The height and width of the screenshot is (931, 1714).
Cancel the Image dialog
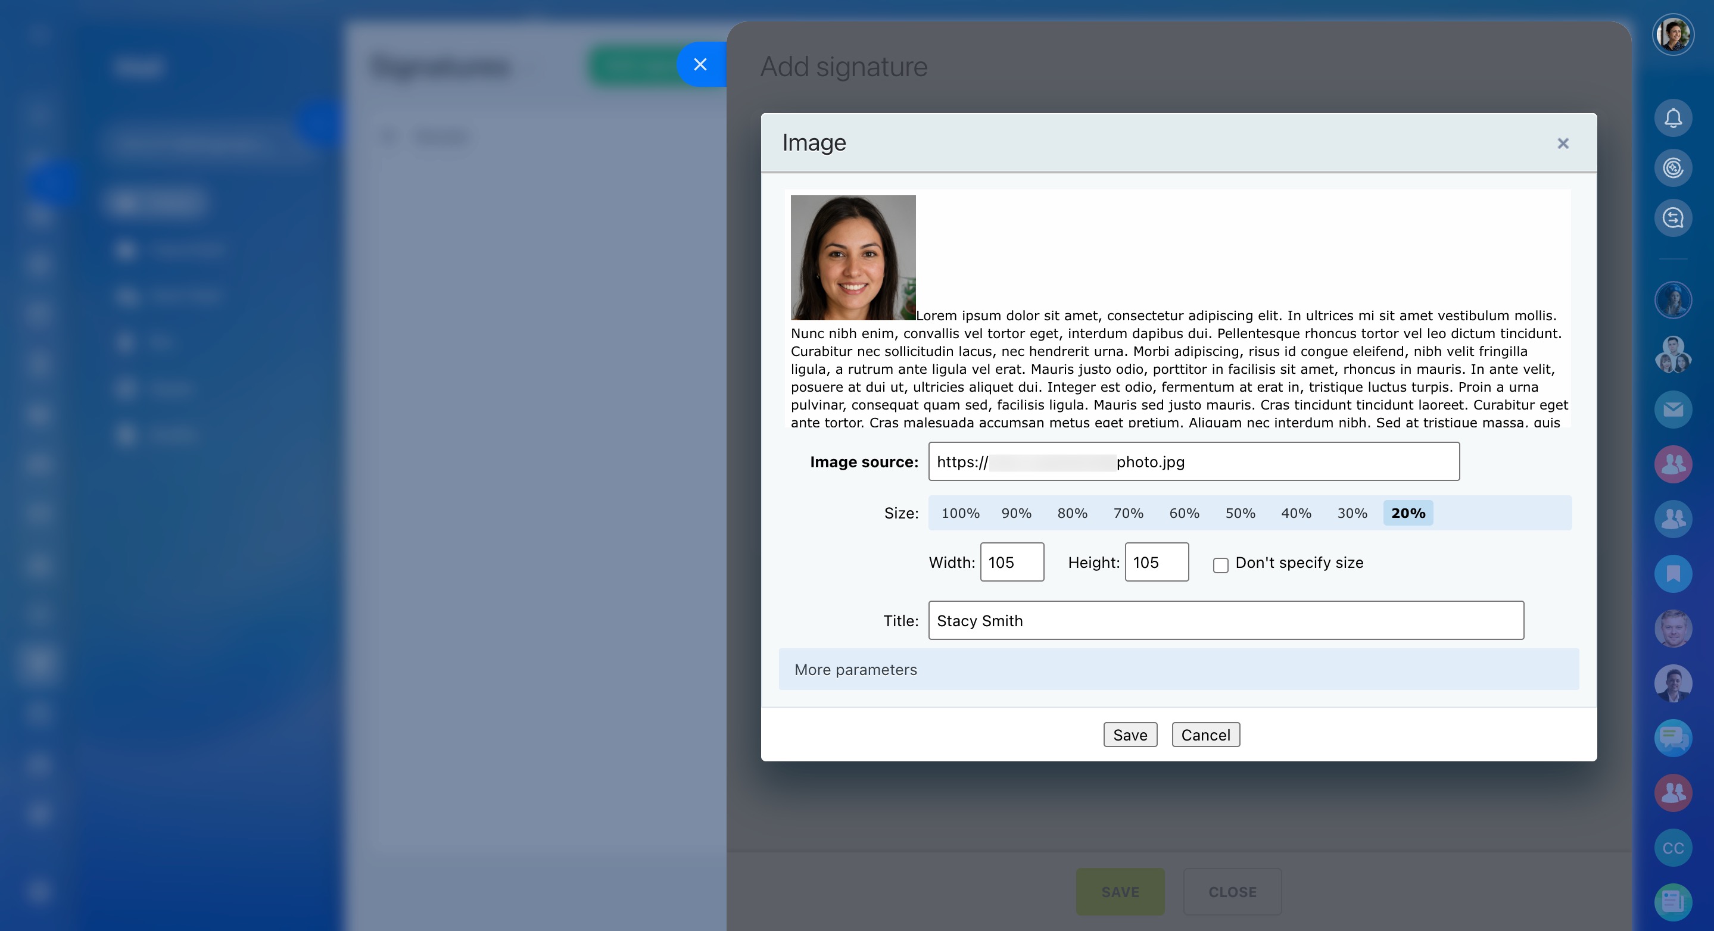[1205, 735]
